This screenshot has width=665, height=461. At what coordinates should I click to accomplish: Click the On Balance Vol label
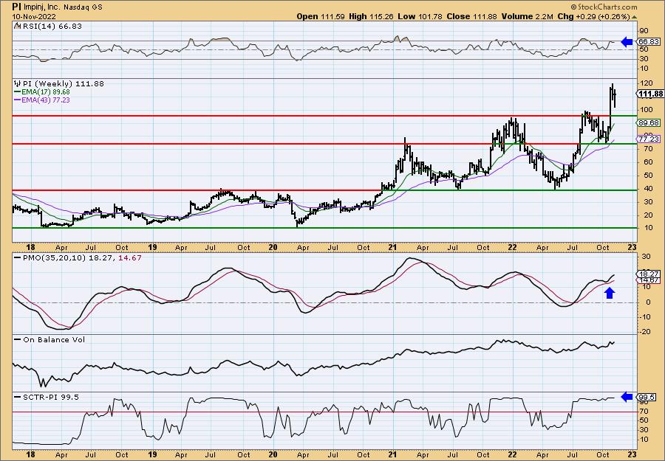(x=53, y=339)
